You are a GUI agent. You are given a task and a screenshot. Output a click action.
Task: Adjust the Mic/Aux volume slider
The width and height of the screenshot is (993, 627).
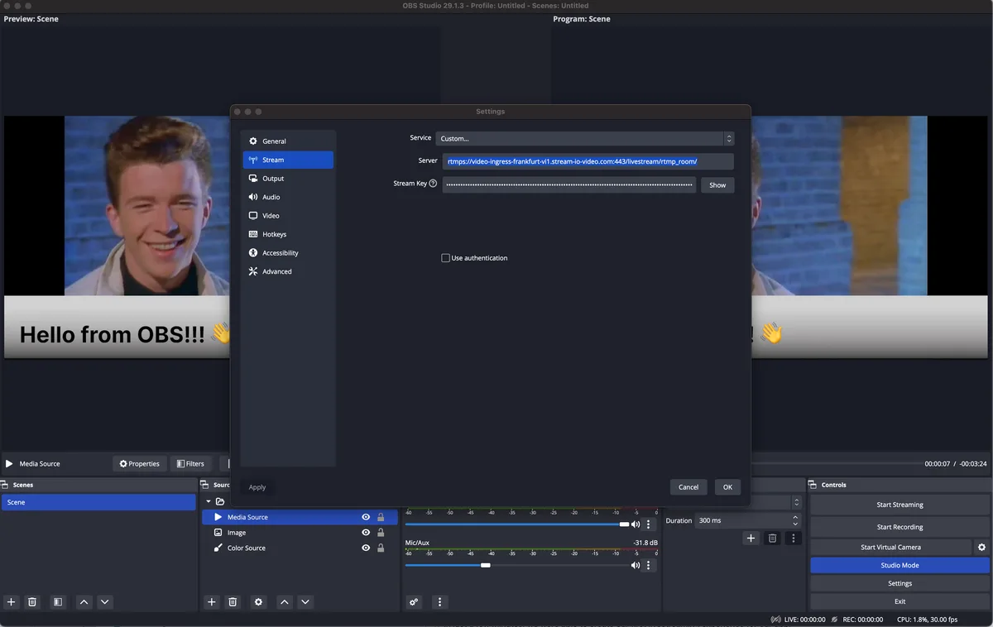(x=516, y=565)
